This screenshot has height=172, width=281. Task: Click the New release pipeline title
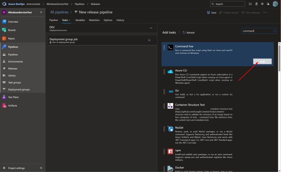tap(96, 12)
